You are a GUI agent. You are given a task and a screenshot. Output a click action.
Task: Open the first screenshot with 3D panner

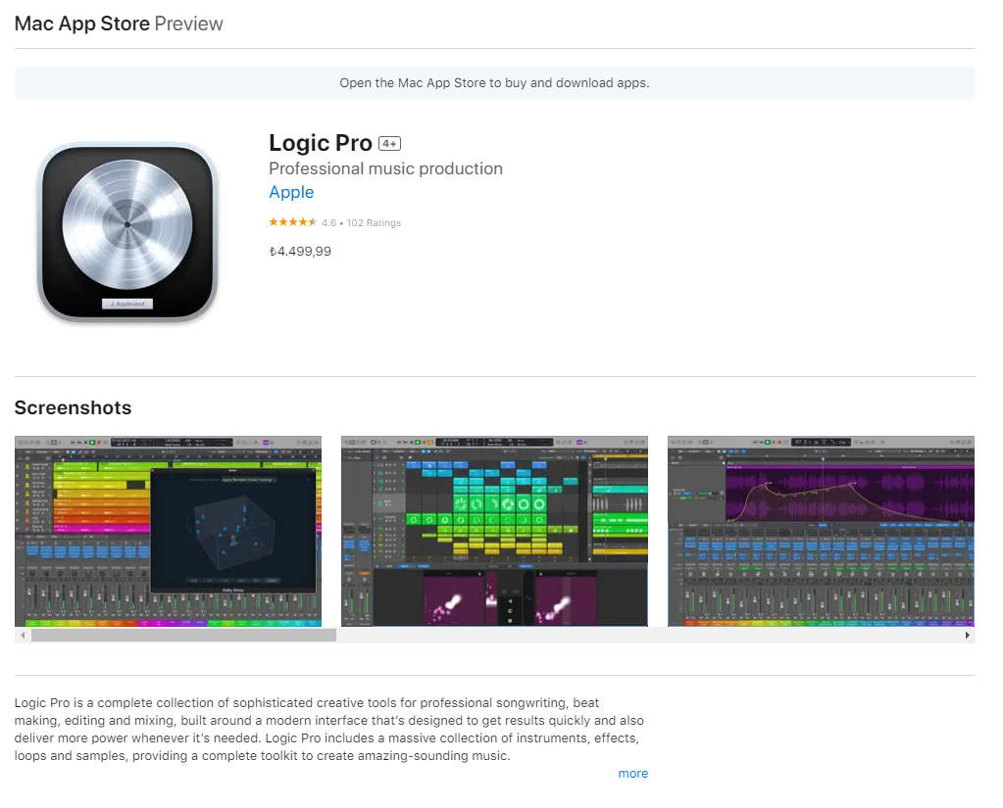tap(169, 532)
